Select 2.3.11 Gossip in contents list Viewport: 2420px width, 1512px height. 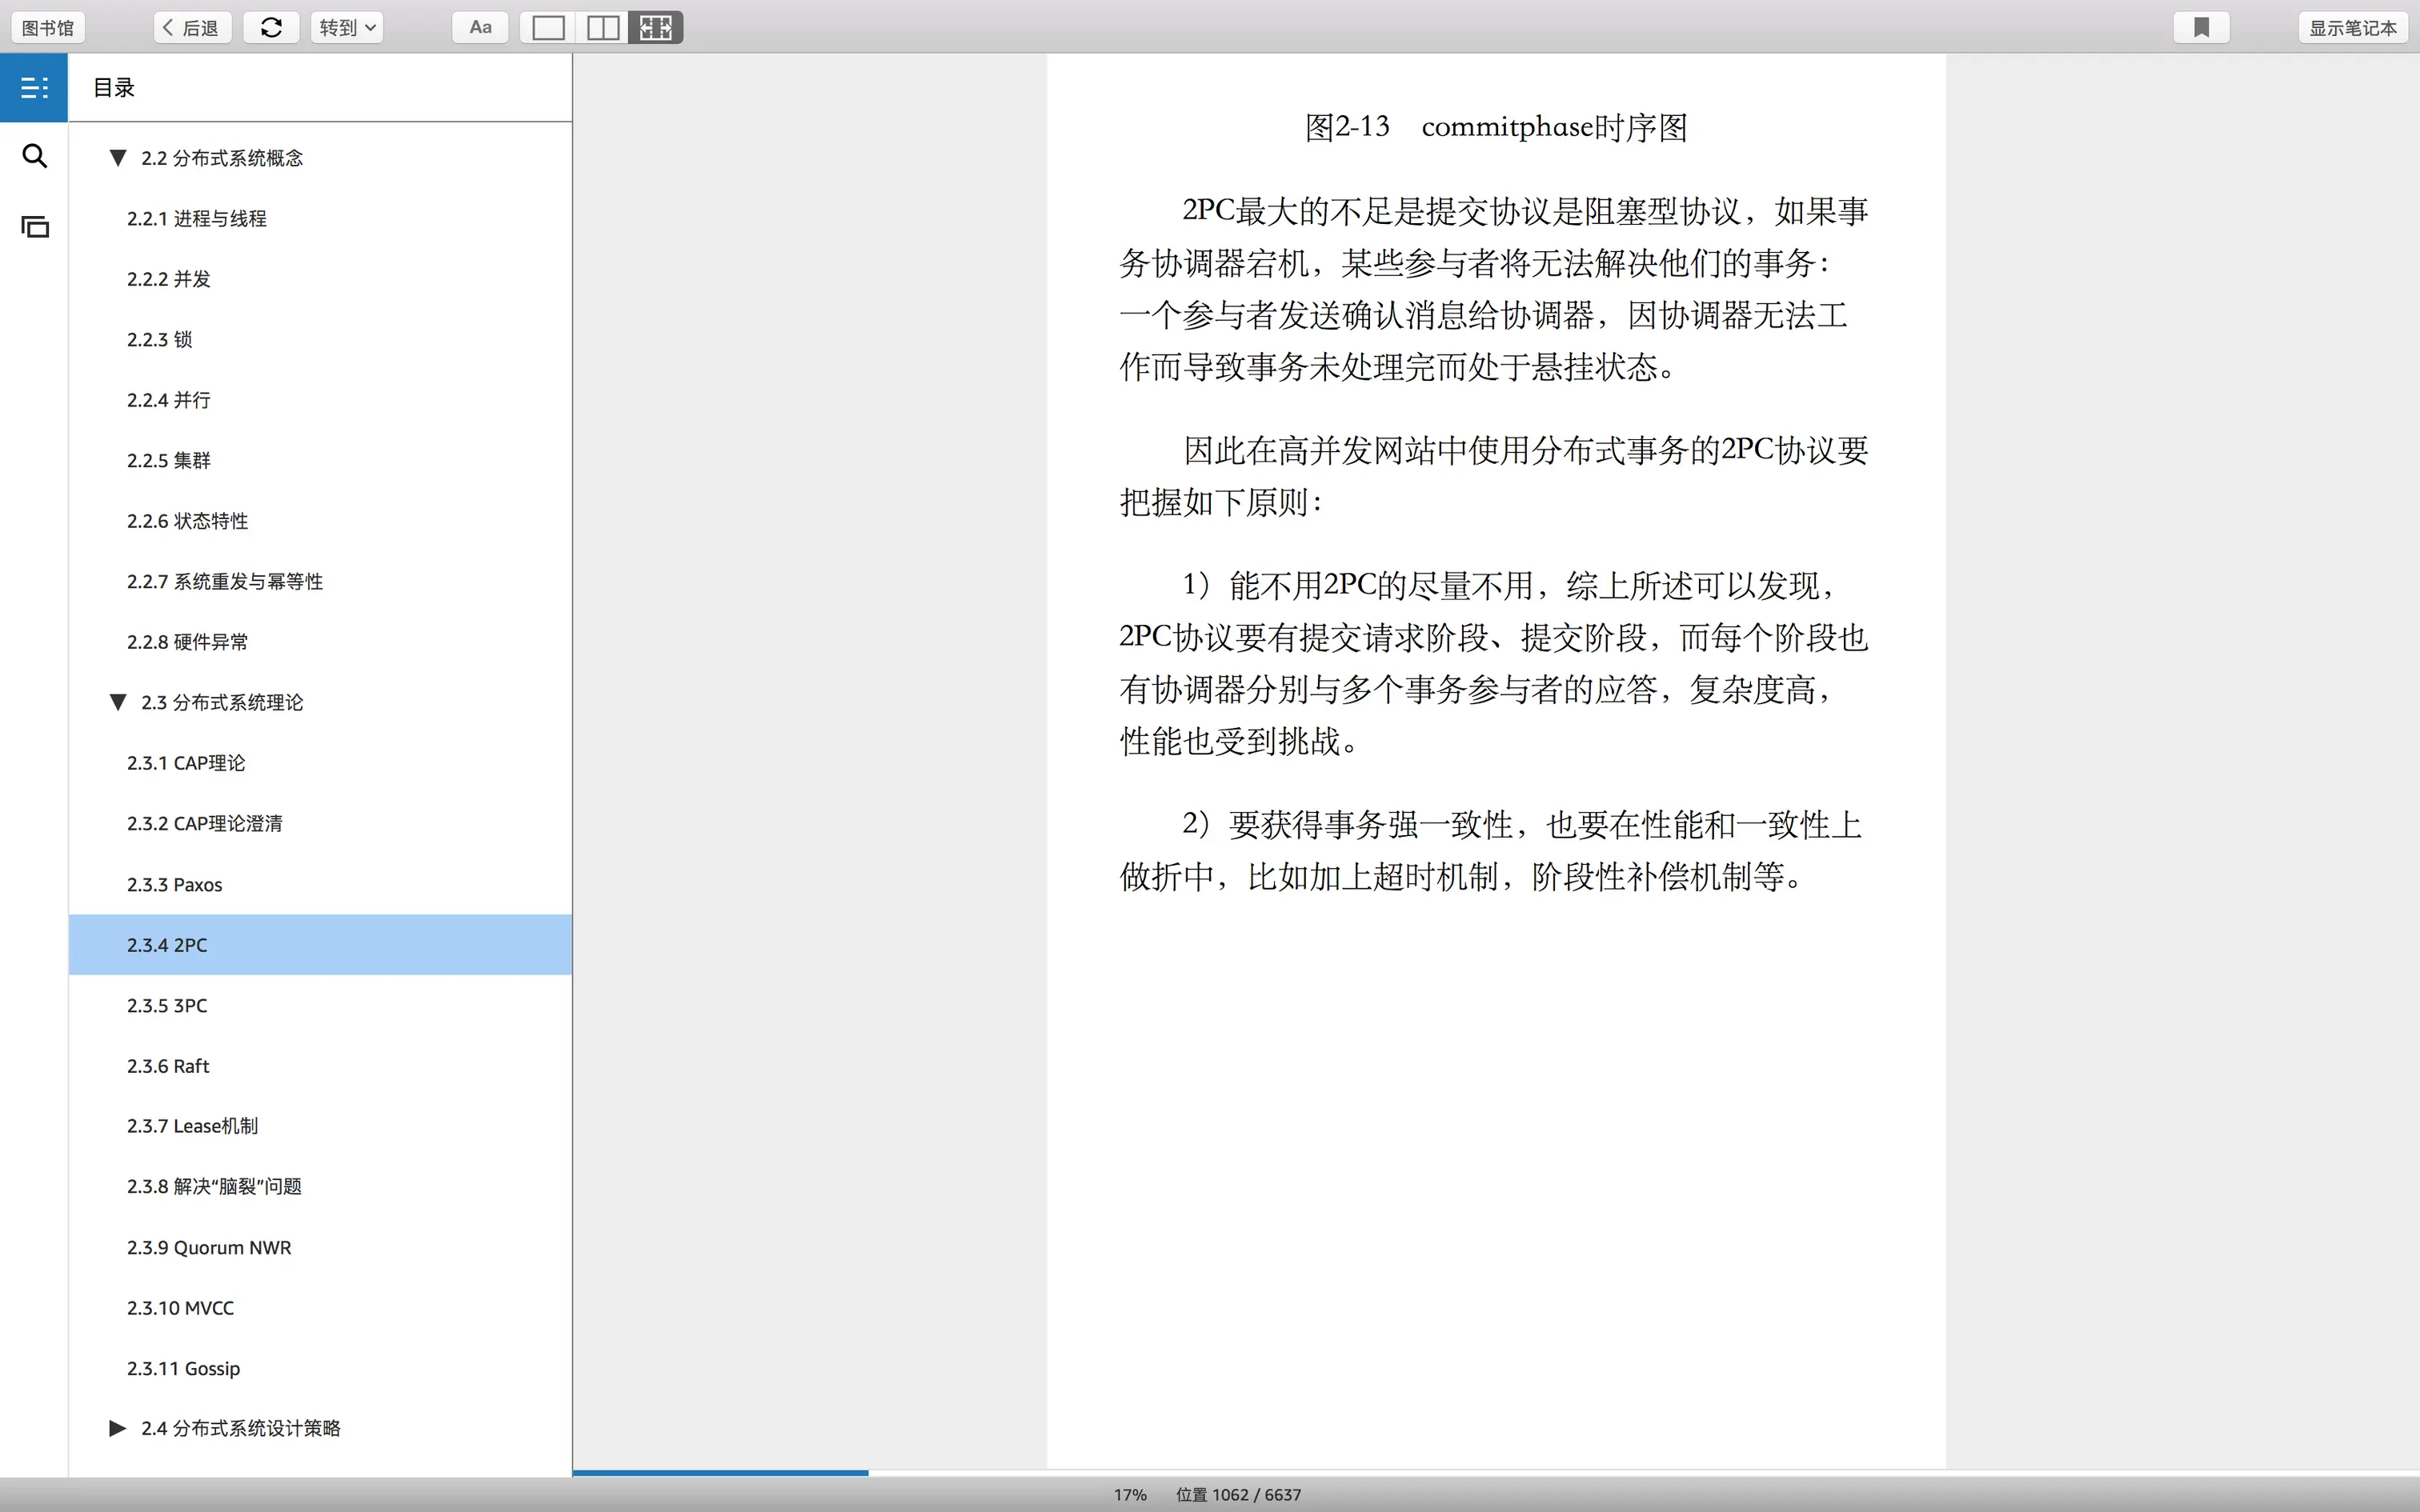(183, 1368)
